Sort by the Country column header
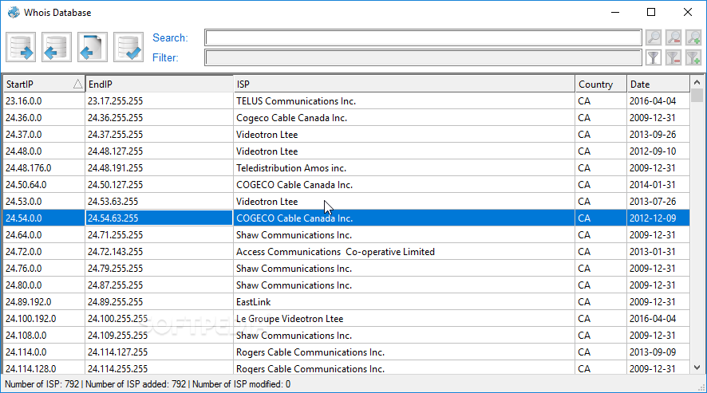This screenshot has height=393, width=707. 601,84
